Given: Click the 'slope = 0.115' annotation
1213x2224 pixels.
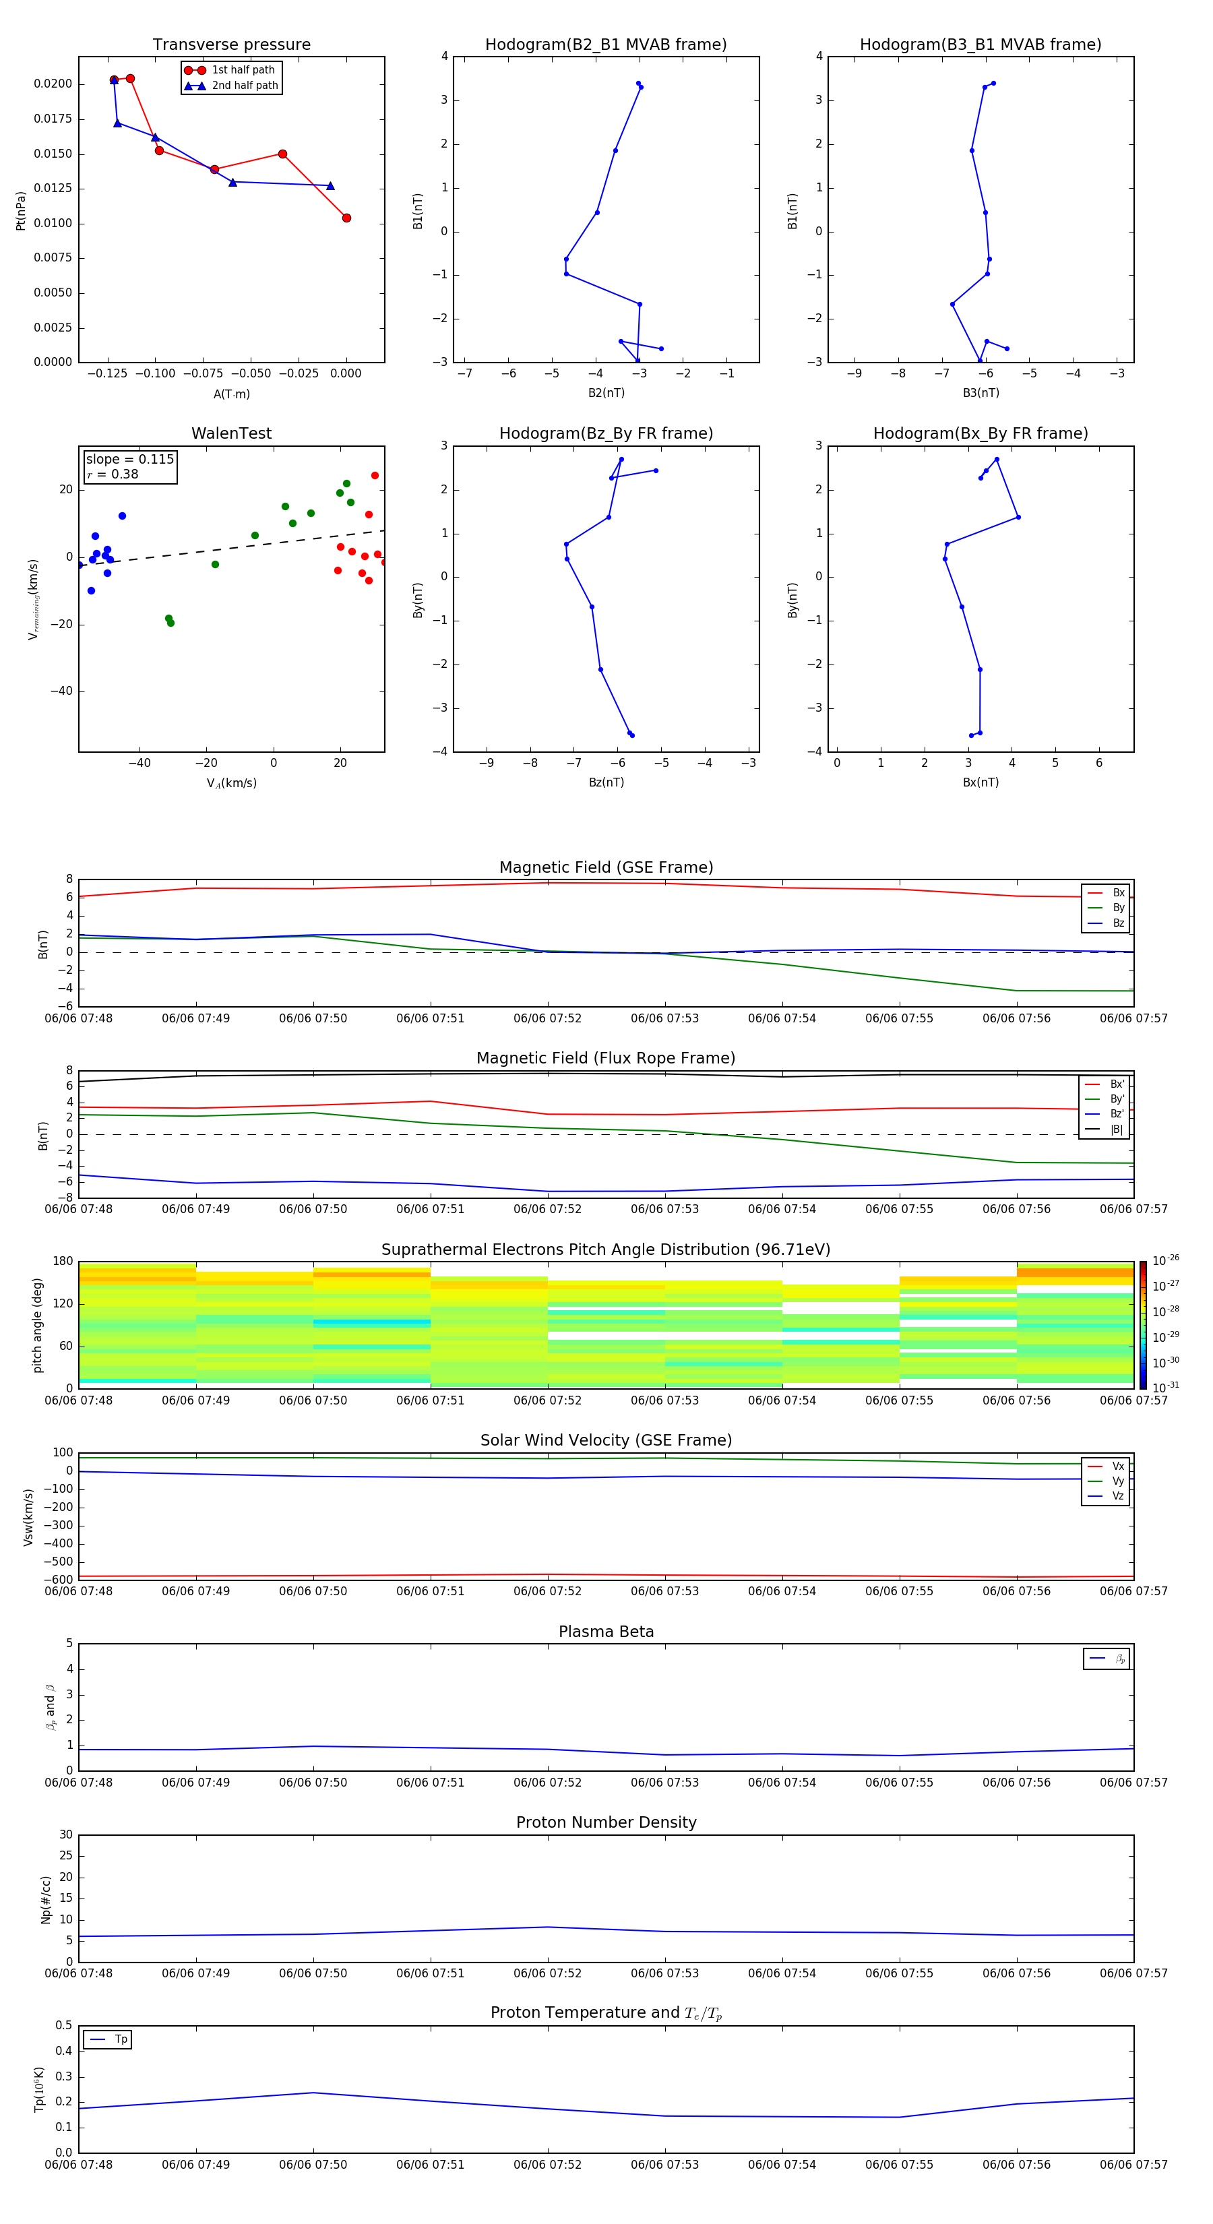Looking at the screenshot, I should click(x=129, y=460).
